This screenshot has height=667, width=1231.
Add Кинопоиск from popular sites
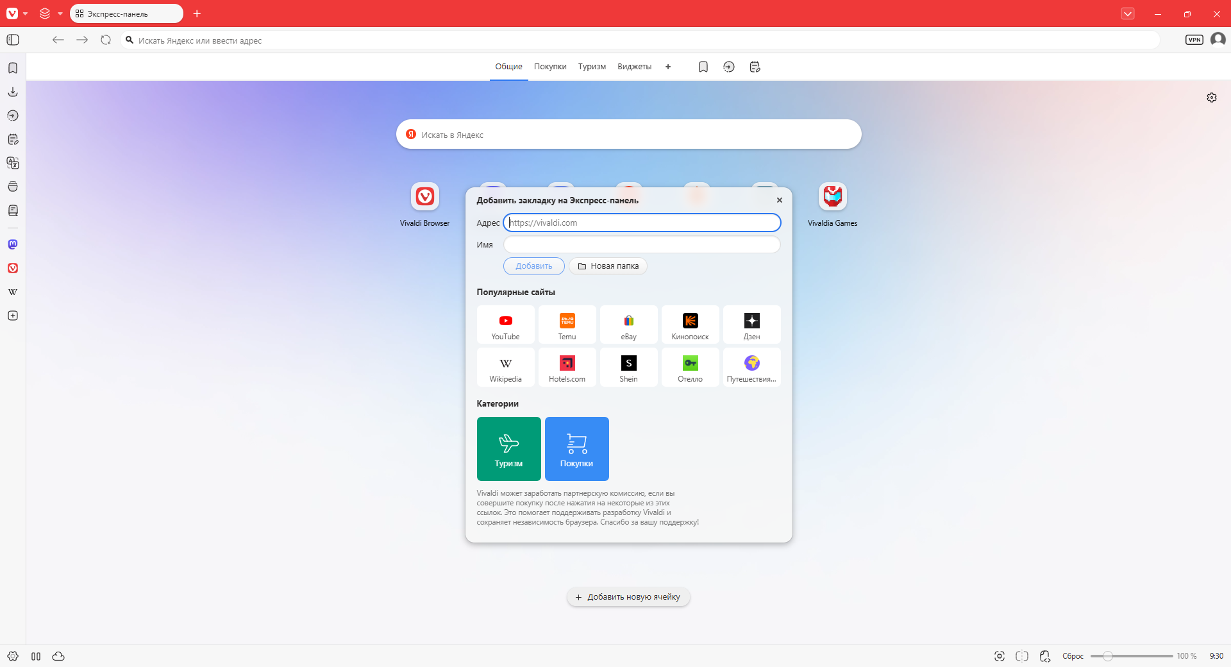691,325
